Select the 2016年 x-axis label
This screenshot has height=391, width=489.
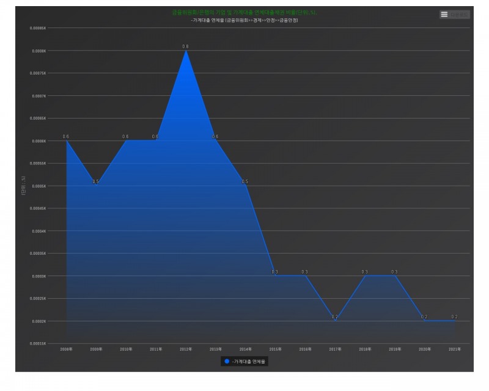pyautogui.click(x=305, y=349)
